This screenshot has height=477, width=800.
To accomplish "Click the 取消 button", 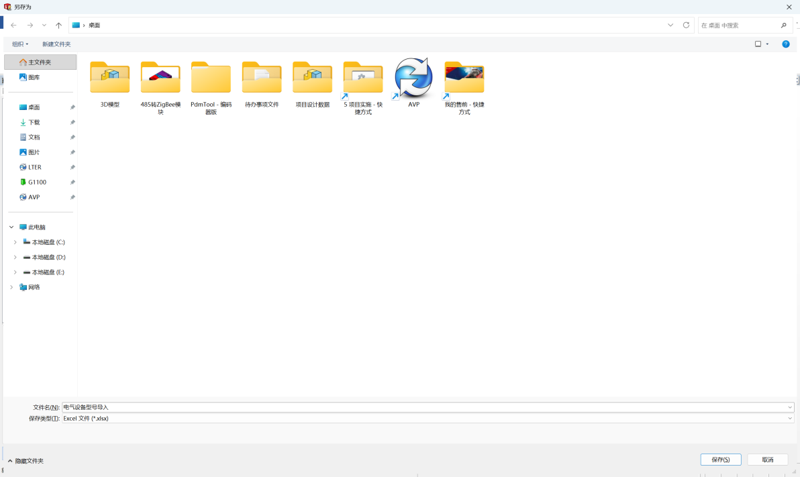I will [x=767, y=460].
